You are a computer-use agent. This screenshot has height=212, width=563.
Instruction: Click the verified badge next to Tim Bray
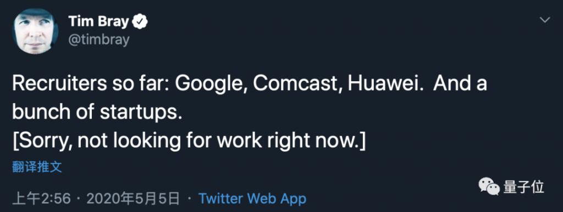[140, 22]
